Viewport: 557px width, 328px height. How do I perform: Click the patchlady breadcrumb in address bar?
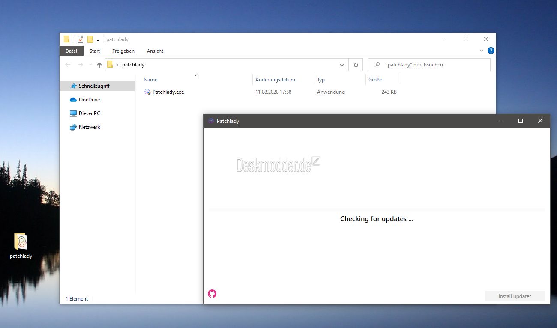pyautogui.click(x=133, y=65)
